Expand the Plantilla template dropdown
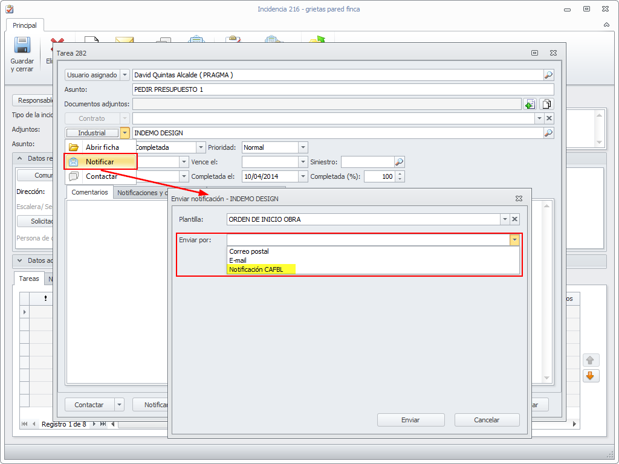The image size is (619, 464). click(504, 219)
